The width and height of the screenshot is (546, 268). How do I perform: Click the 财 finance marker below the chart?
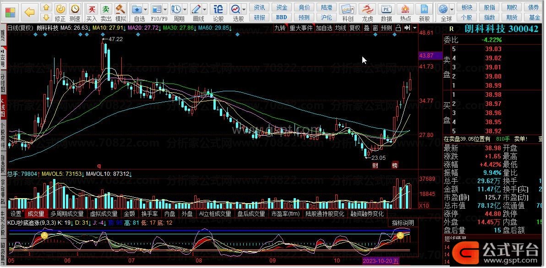coord(375,165)
